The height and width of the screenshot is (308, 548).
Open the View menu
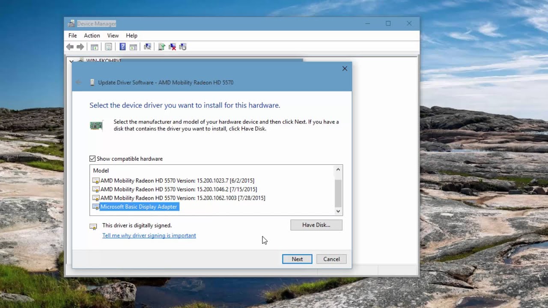point(113,36)
